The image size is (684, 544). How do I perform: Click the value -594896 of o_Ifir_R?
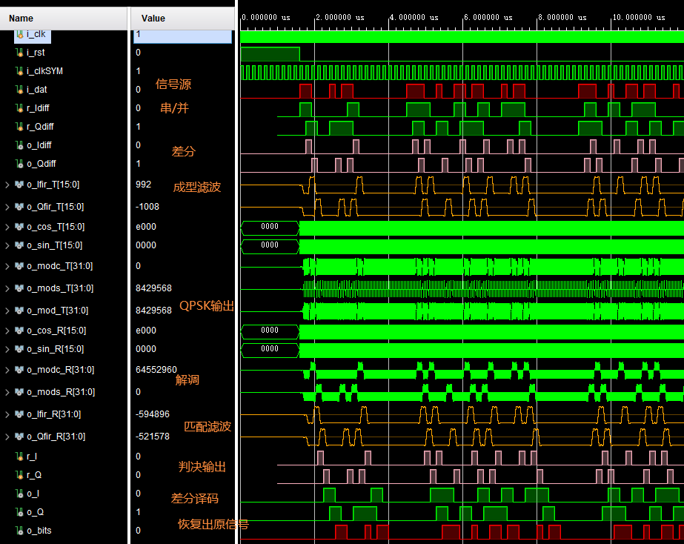[152, 414]
